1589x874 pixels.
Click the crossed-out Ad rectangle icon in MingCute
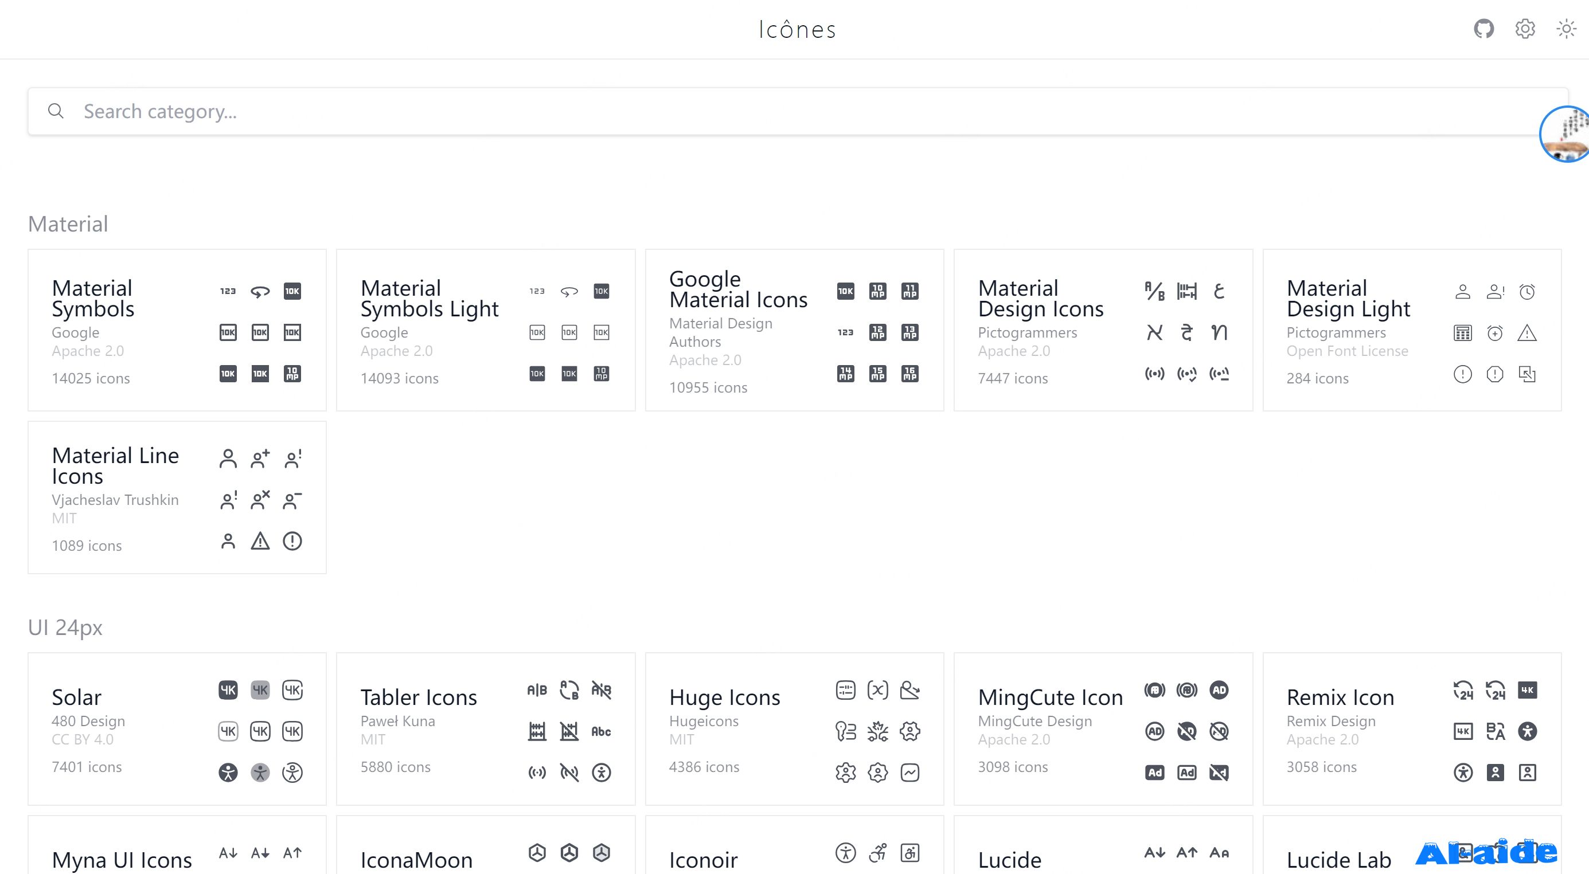[x=1219, y=773]
